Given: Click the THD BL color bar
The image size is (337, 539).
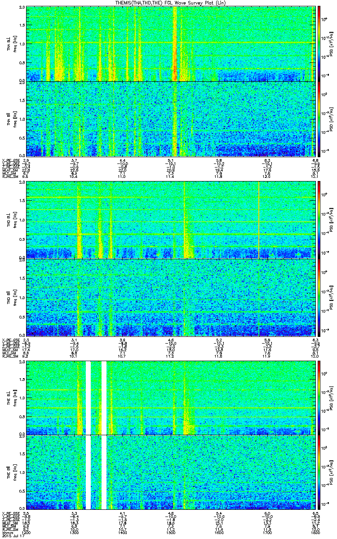Looking at the screenshot, I should 319,221.
